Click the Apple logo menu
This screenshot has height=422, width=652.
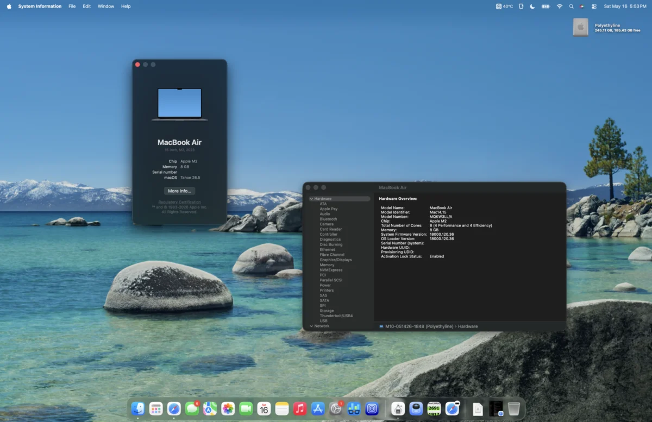coord(9,7)
